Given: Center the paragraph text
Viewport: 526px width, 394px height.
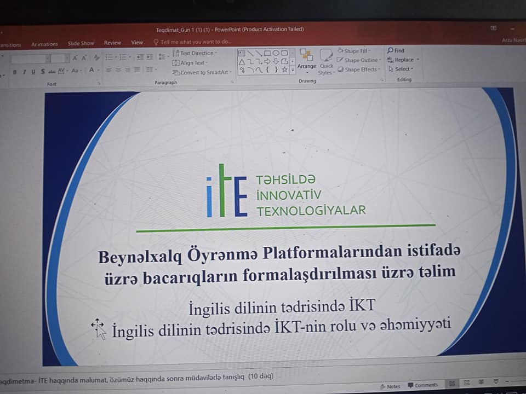Looking at the screenshot, I should pyautogui.click(x=118, y=70).
